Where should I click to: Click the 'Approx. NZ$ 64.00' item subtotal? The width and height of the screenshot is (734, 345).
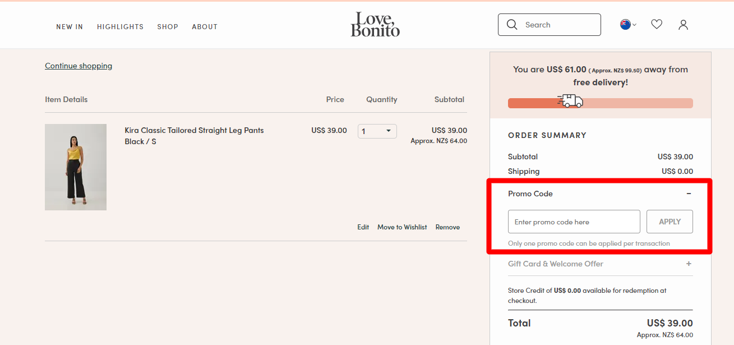(438, 141)
